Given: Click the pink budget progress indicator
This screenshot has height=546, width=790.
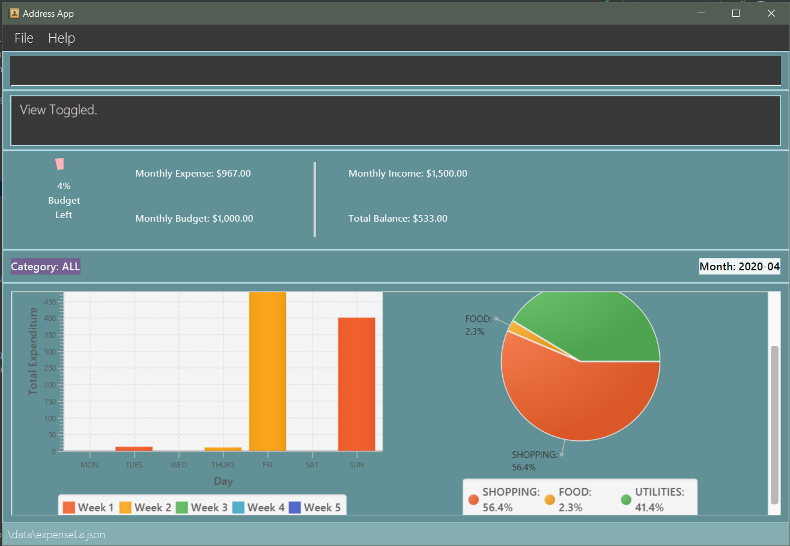Looking at the screenshot, I should click(59, 163).
